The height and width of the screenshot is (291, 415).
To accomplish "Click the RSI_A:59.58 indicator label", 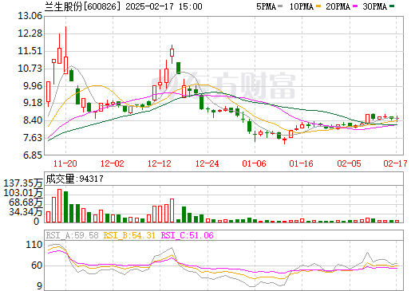I will (x=72, y=235).
